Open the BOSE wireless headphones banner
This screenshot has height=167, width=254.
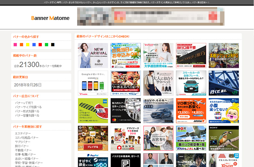click(191, 160)
